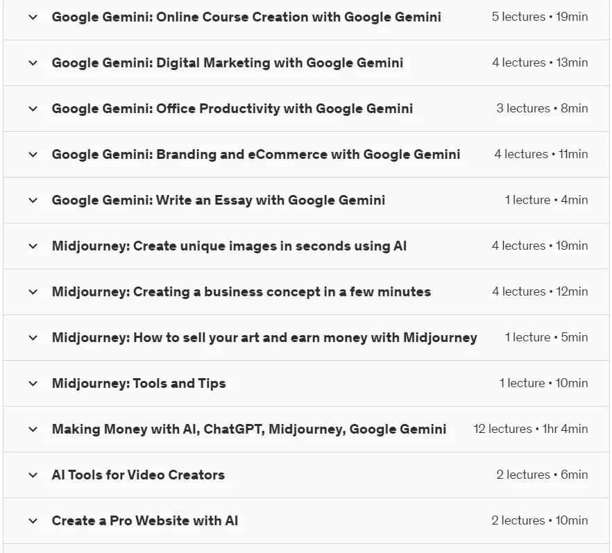Select '4 lectures • 11min' duration text
The height and width of the screenshot is (553, 612).
pos(541,154)
